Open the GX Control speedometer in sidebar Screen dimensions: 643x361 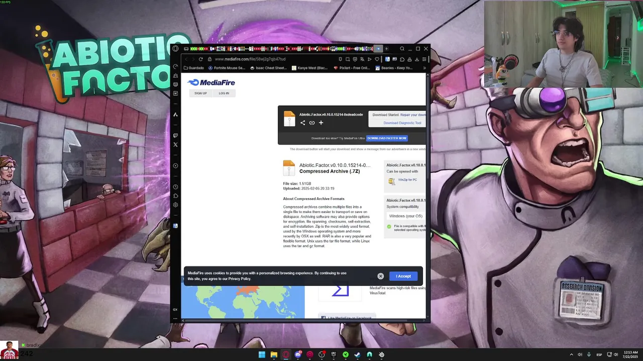click(x=175, y=66)
